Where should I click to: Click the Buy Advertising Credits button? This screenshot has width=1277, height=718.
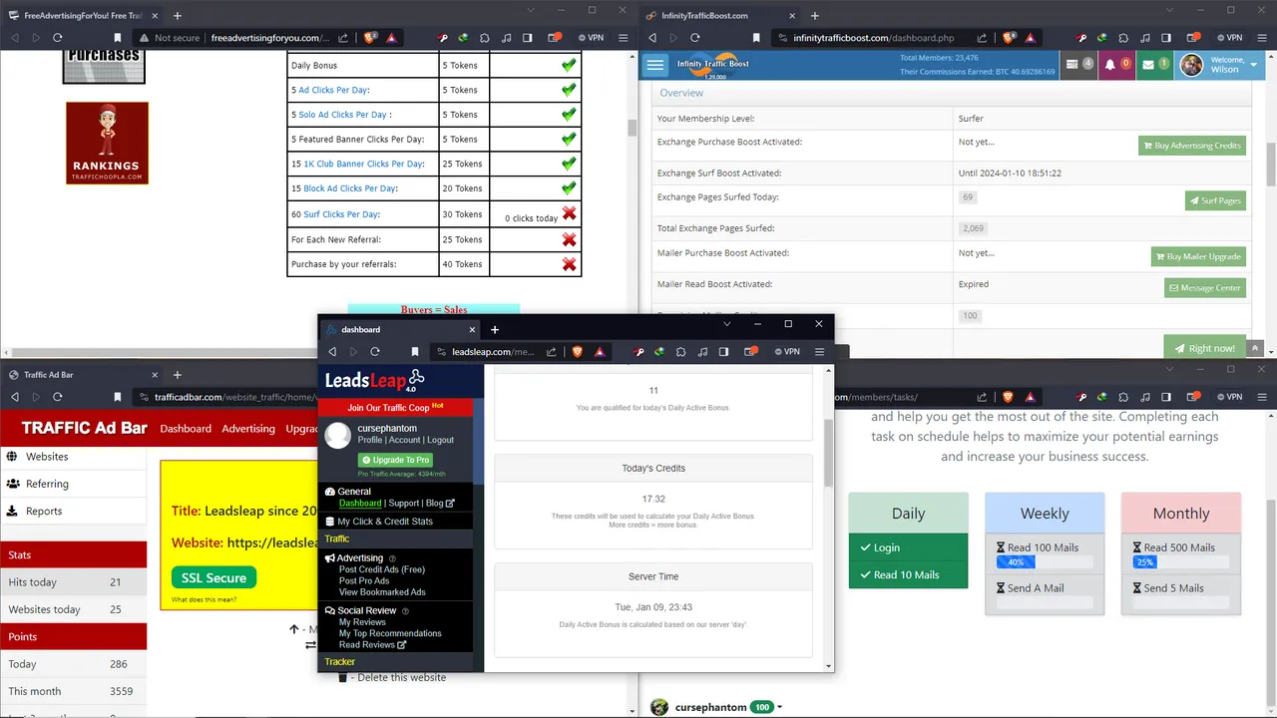1192,146
